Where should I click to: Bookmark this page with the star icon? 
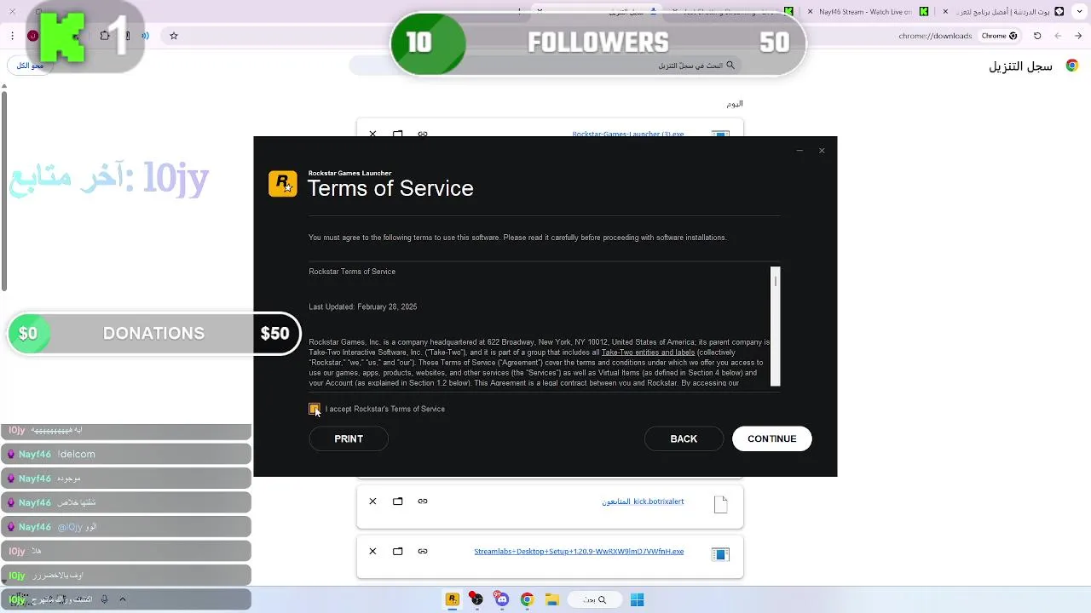pos(174,36)
